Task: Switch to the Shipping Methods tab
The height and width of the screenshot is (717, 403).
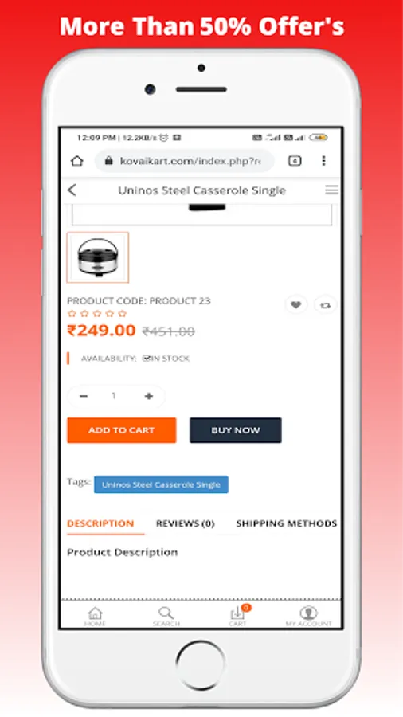Action: point(287,523)
